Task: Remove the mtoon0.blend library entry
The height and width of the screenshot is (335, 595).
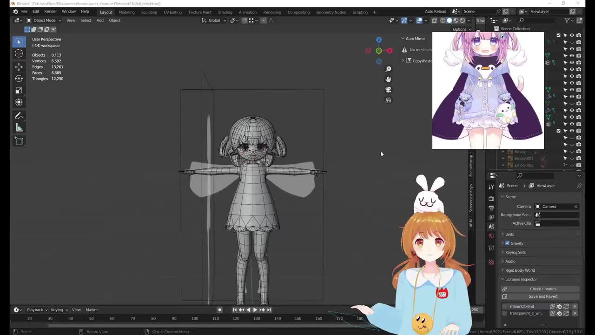Action: (x=575, y=306)
